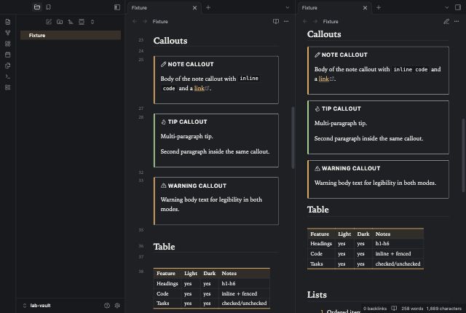Viewport: 466px width, 313px height.
Task: Click the bottom ribbon icon below command palette
Action: tap(8, 87)
